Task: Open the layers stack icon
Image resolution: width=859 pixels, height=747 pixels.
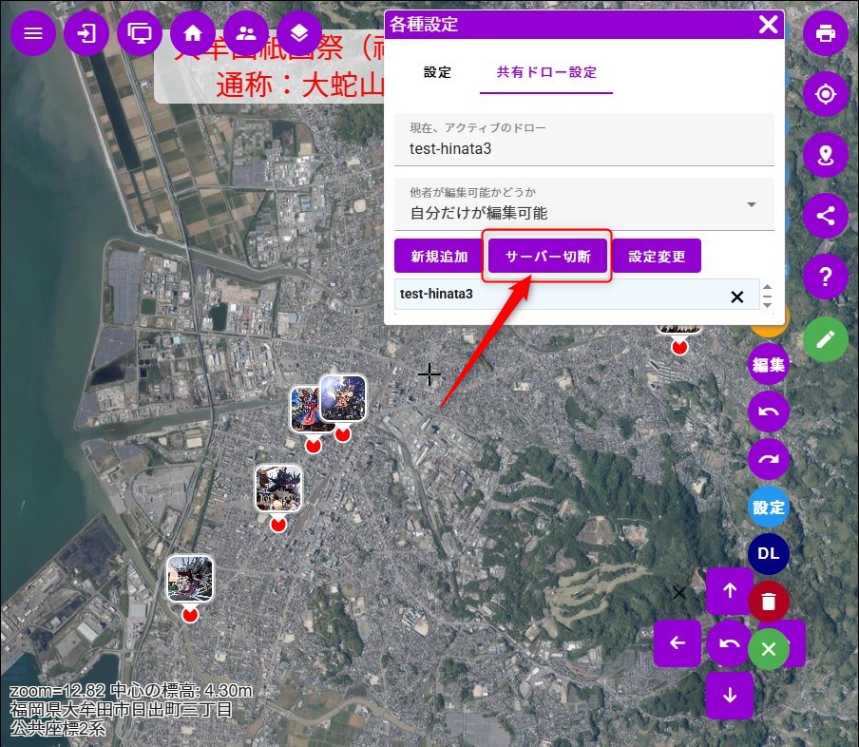Action: [x=299, y=33]
